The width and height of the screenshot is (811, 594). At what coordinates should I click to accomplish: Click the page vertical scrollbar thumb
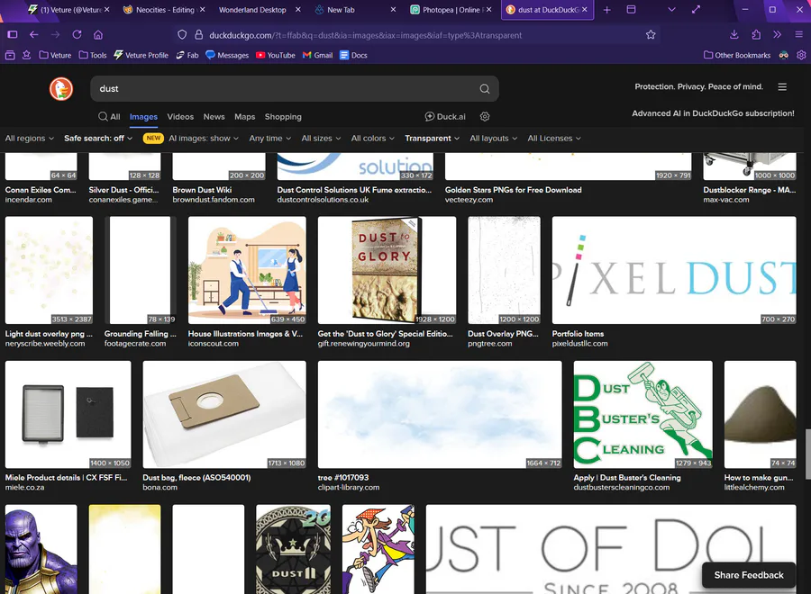click(807, 454)
